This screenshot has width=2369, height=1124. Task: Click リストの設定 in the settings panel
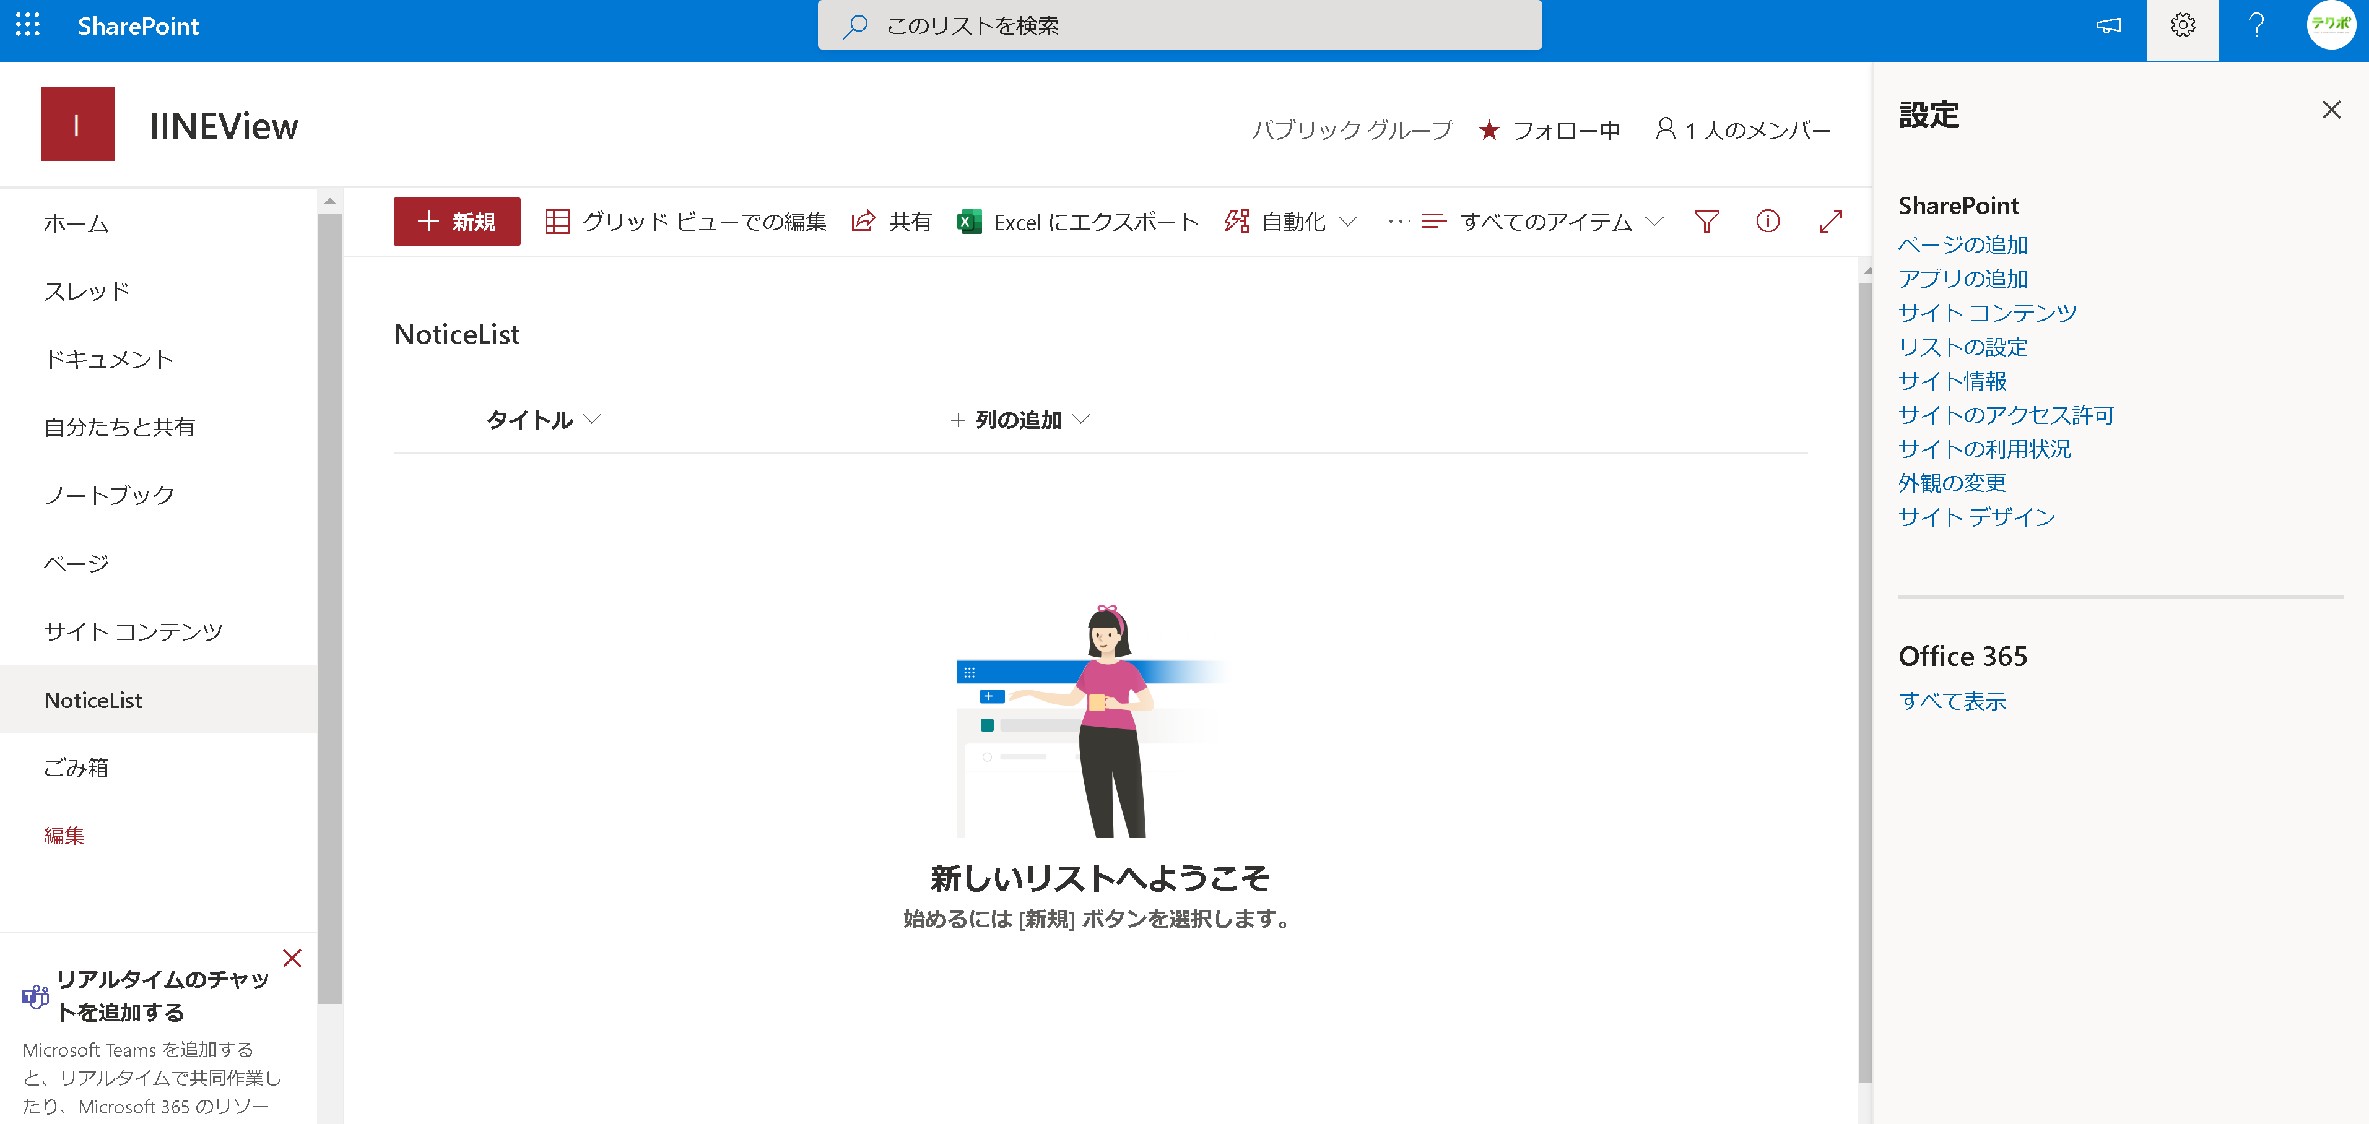[1963, 347]
